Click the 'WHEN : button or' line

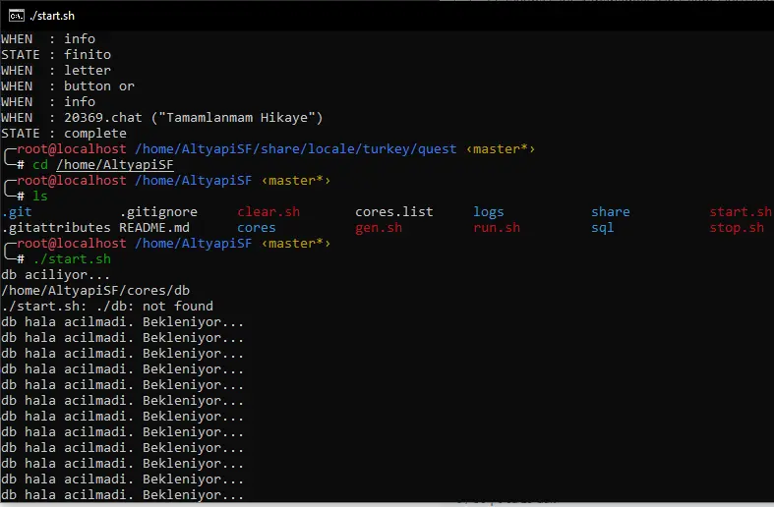68,86
